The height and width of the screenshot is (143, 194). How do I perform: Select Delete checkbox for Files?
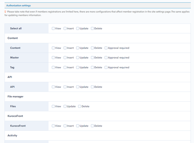(x=80, y=106)
